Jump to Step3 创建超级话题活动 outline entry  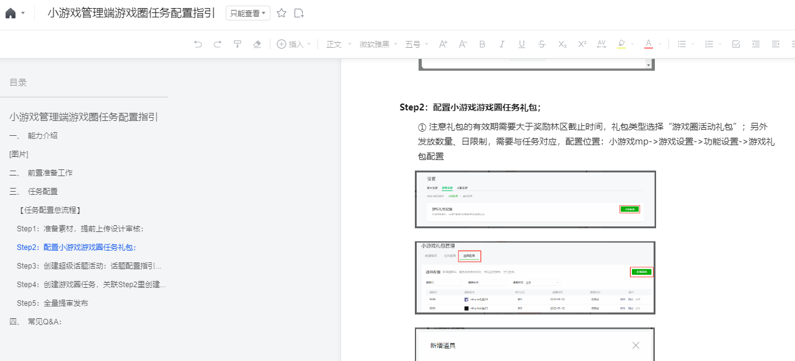[89, 265]
